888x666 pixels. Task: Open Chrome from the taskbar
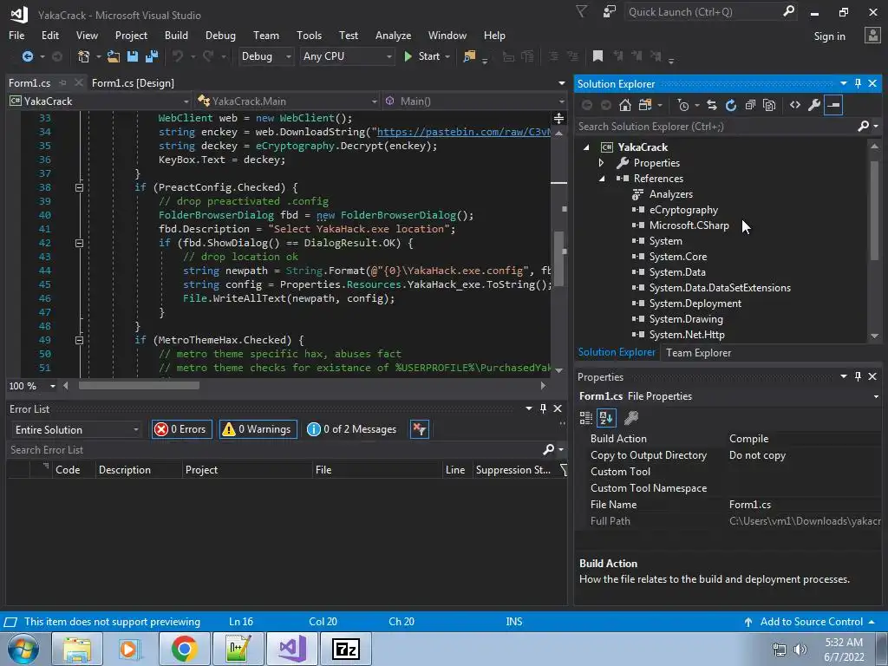(184, 649)
